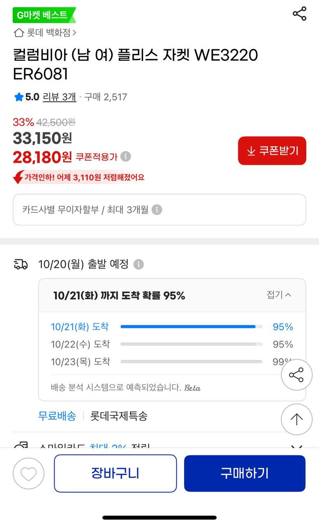Open the 리뷰 3개 reviews link

pos(59,97)
